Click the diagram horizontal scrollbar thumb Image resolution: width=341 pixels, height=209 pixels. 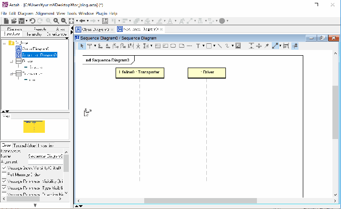[x=201, y=201]
